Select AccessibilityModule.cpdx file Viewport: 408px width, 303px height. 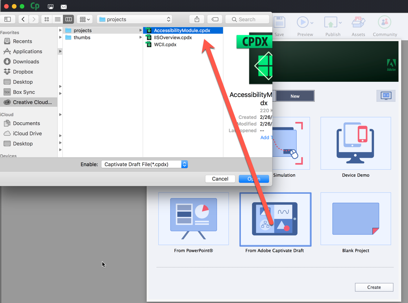(183, 30)
